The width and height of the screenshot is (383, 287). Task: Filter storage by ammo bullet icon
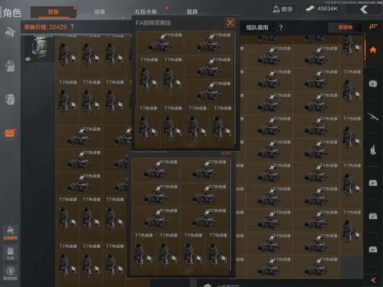(x=373, y=150)
